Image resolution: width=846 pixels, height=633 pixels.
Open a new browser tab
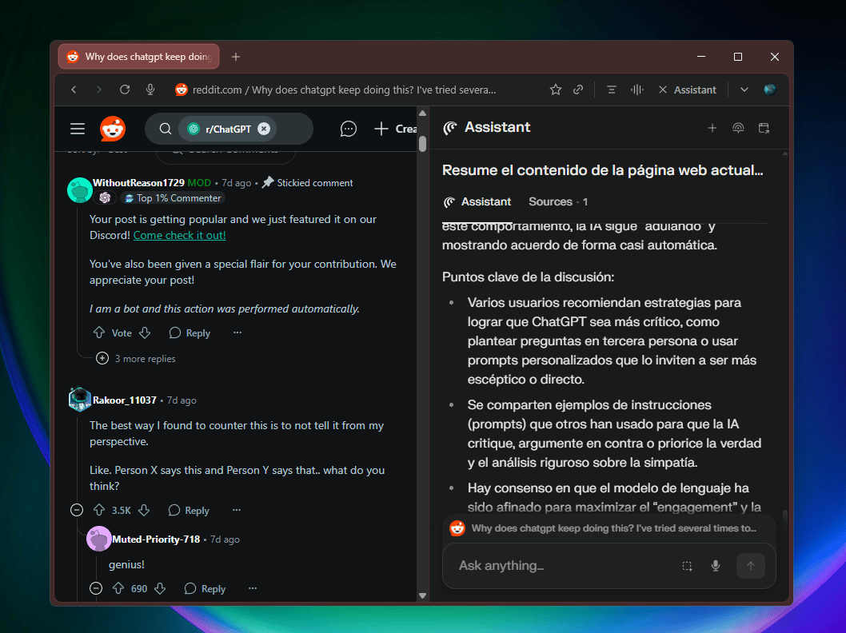236,57
